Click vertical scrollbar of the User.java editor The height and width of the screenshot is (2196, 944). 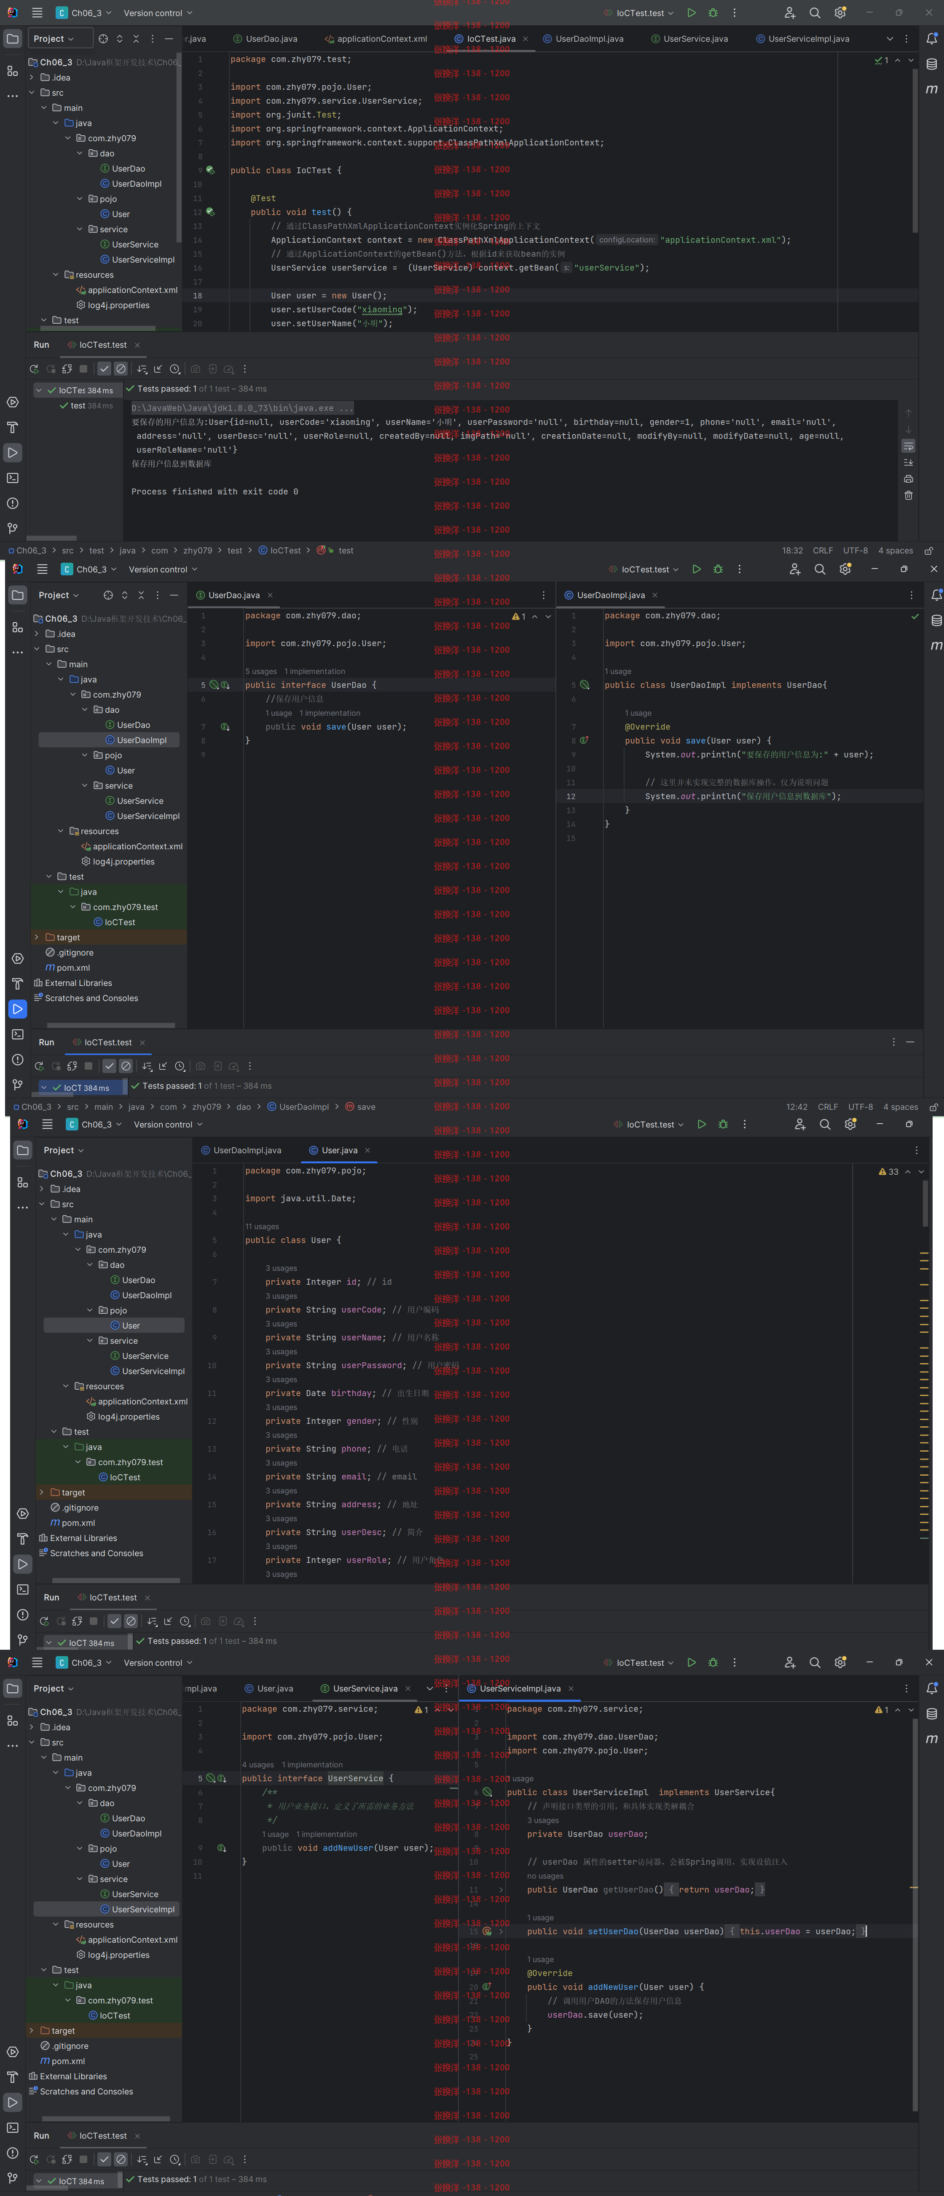[x=925, y=1204]
